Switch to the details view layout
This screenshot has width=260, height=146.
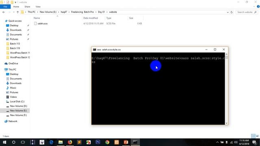(x=253, y=136)
